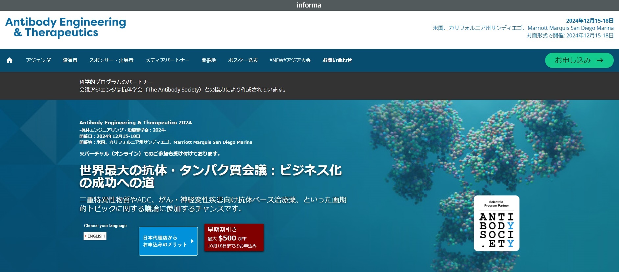Click the 会議アジェンダは抗体学会 sentence

(183, 90)
